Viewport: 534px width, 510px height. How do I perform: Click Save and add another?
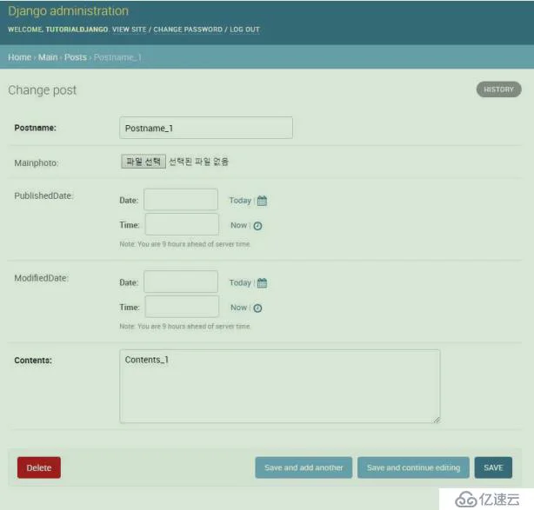304,467
